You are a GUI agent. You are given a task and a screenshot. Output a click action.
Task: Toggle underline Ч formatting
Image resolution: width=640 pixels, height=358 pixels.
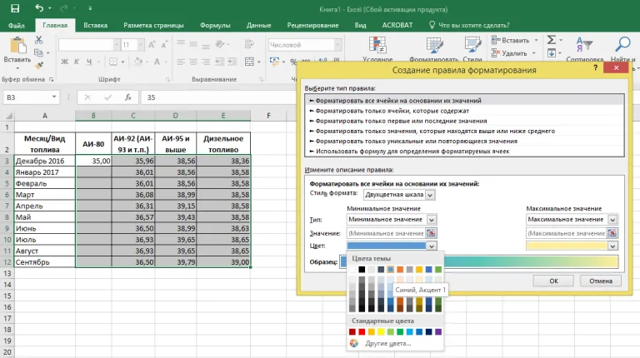[x=89, y=62]
